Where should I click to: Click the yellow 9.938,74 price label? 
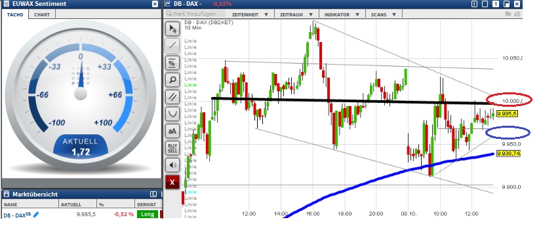pos(508,153)
